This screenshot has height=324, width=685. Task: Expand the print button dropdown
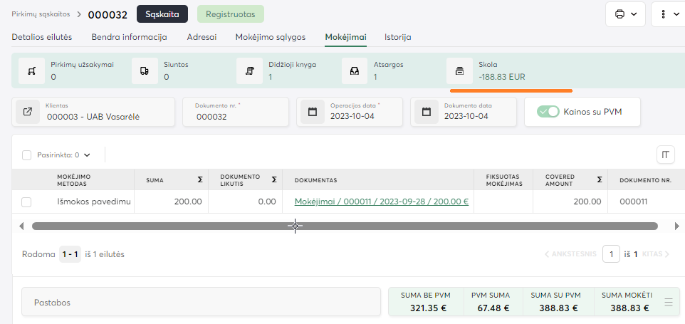(625, 14)
